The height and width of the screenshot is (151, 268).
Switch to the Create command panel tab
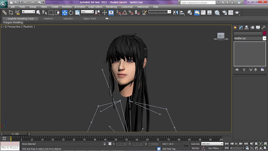[235, 27]
